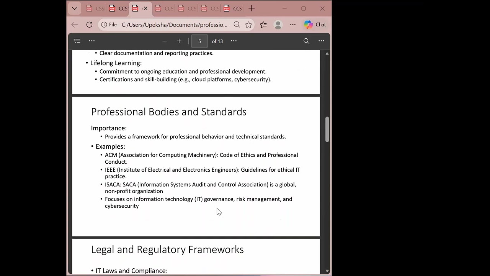Image resolution: width=490 pixels, height=276 pixels.
Task: Click the PDF scrollbar up arrow
Action: (x=327, y=54)
